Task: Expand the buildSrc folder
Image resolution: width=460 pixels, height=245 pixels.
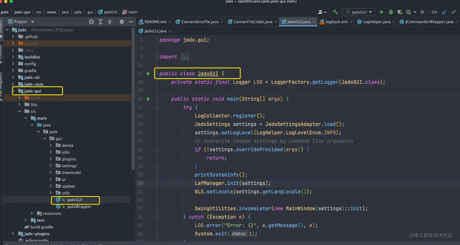Action: (13, 57)
